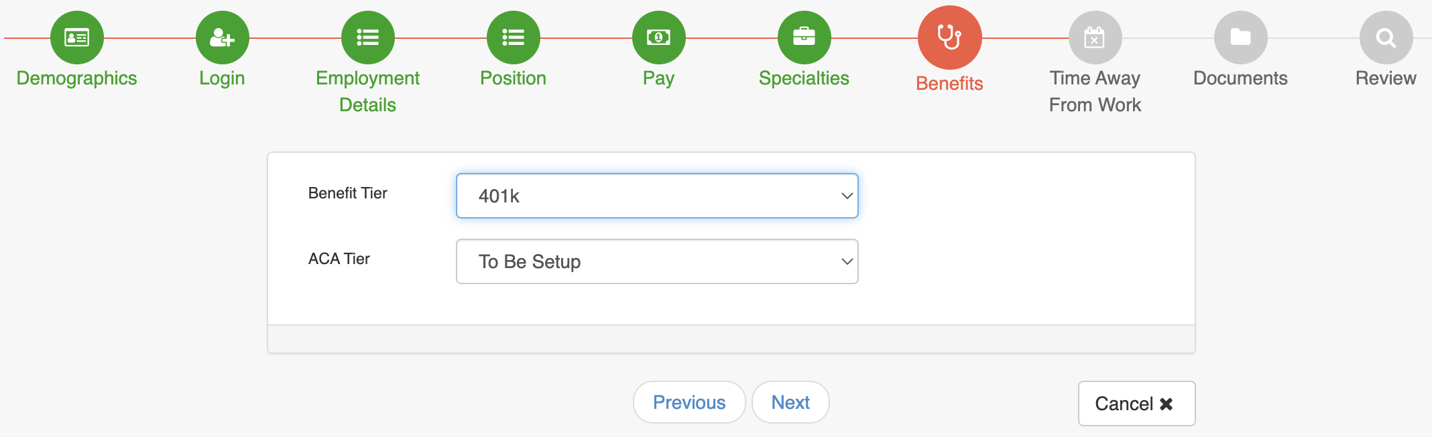Switch to the Demographics step label
The width and height of the screenshot is (1432, 437).
click(76, 78)
